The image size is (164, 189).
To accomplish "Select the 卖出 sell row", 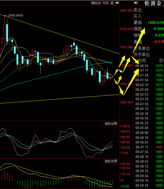I will pos(138,10).
